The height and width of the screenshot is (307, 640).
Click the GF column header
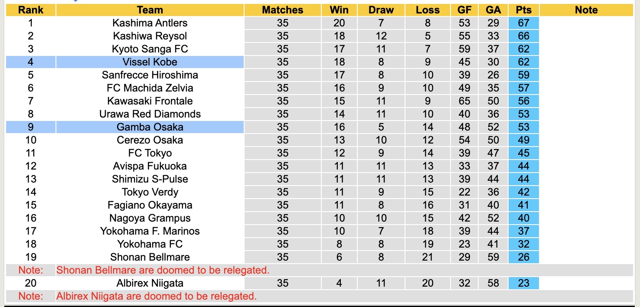point(464,10)
